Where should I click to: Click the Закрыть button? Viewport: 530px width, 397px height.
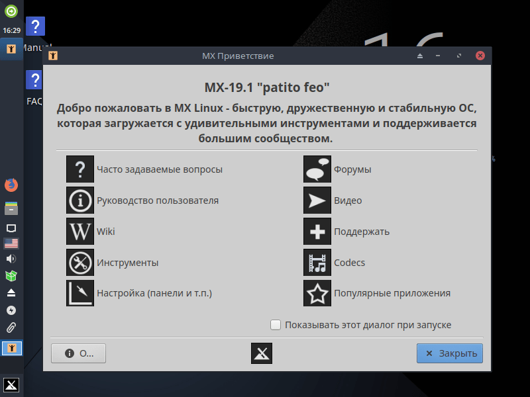pyautogui.click(x=450, y=353)
